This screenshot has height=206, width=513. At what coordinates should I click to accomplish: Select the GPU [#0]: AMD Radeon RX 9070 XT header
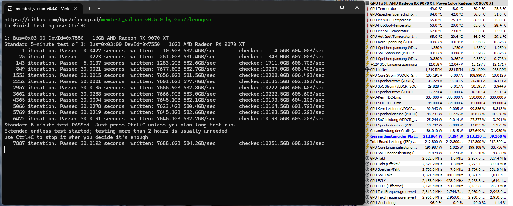pos(432,3)
